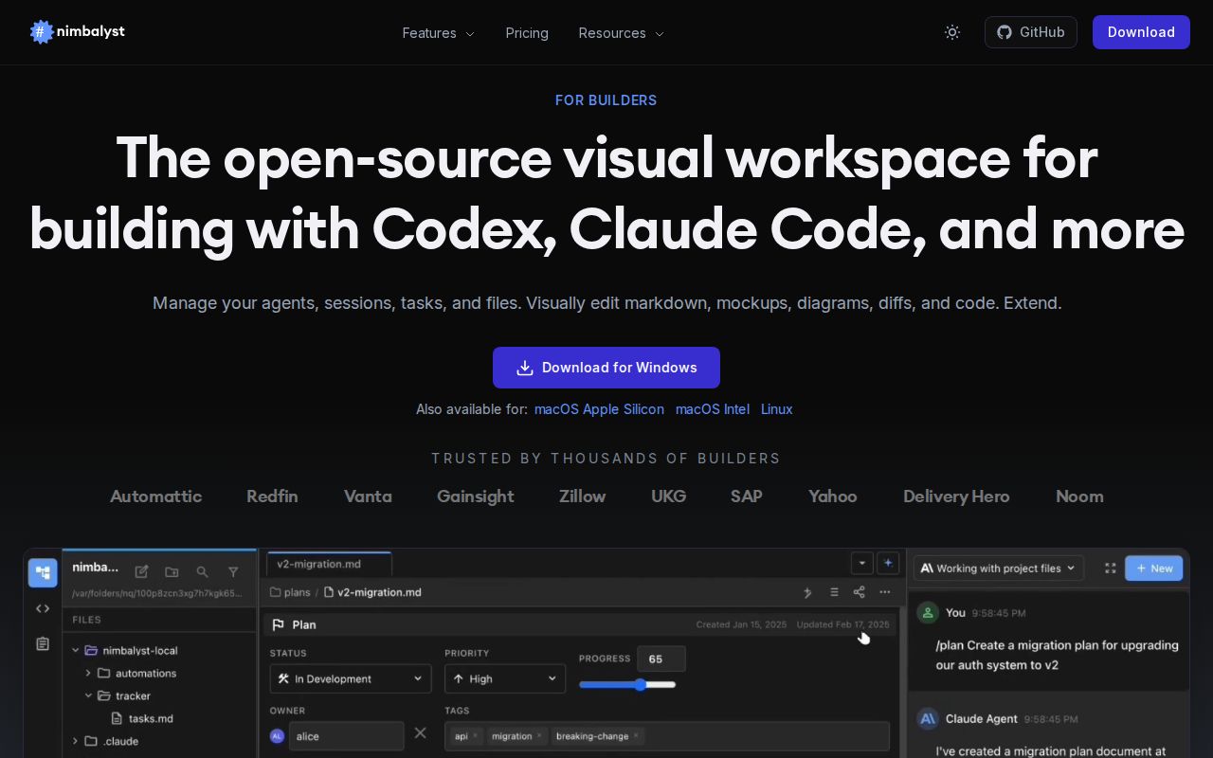The image size is (1213, 758).
Task: Click the filter funnel icon in file panel
Action: (233, 571)
